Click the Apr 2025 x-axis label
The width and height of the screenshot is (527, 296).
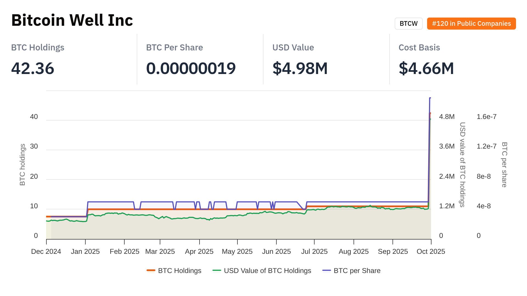[199, 252]
